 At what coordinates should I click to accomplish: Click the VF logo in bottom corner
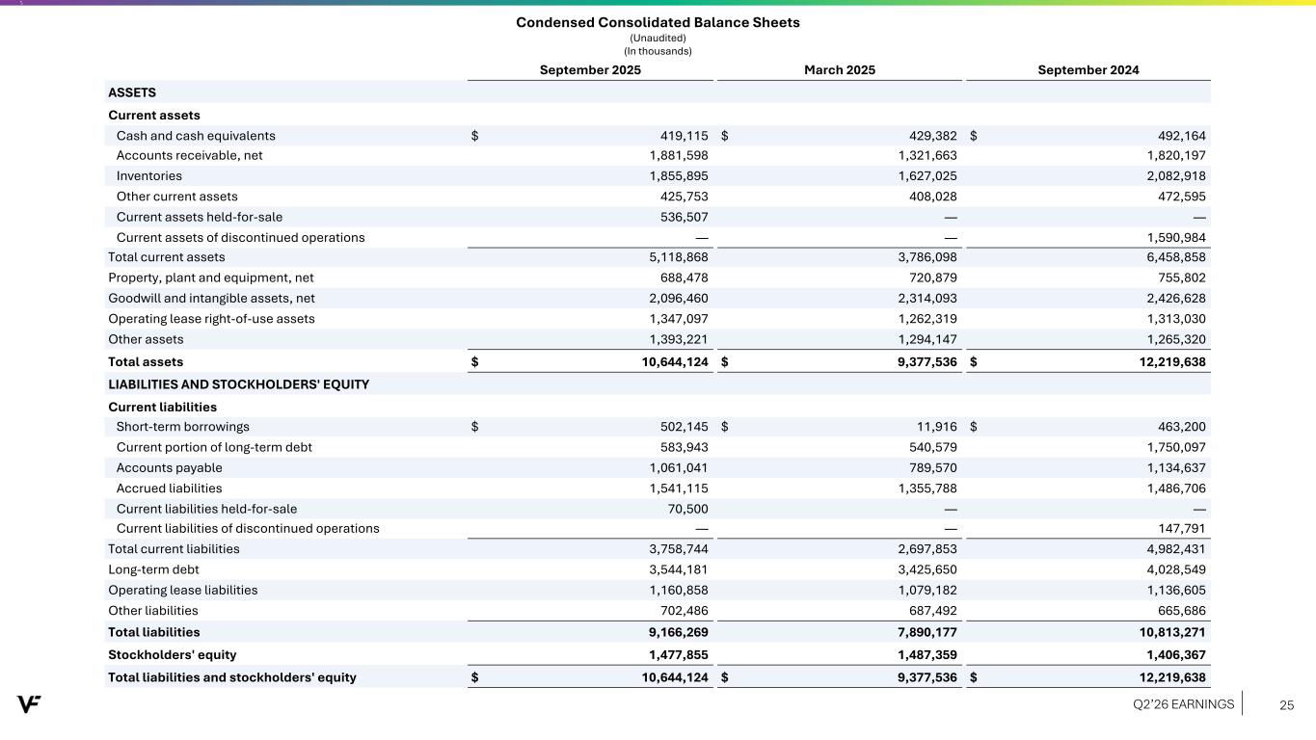(29, 704)
